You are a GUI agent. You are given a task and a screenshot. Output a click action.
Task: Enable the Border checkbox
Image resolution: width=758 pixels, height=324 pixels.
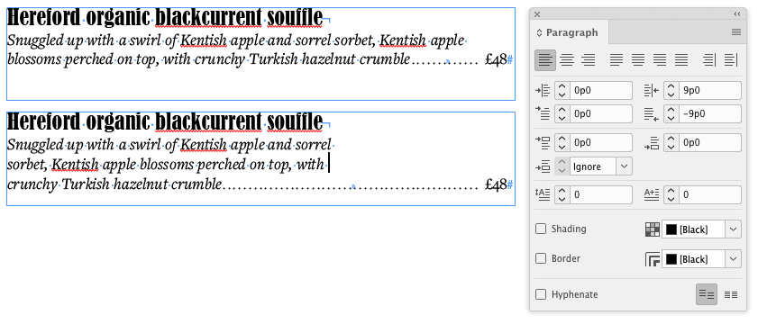click(541, 259)
